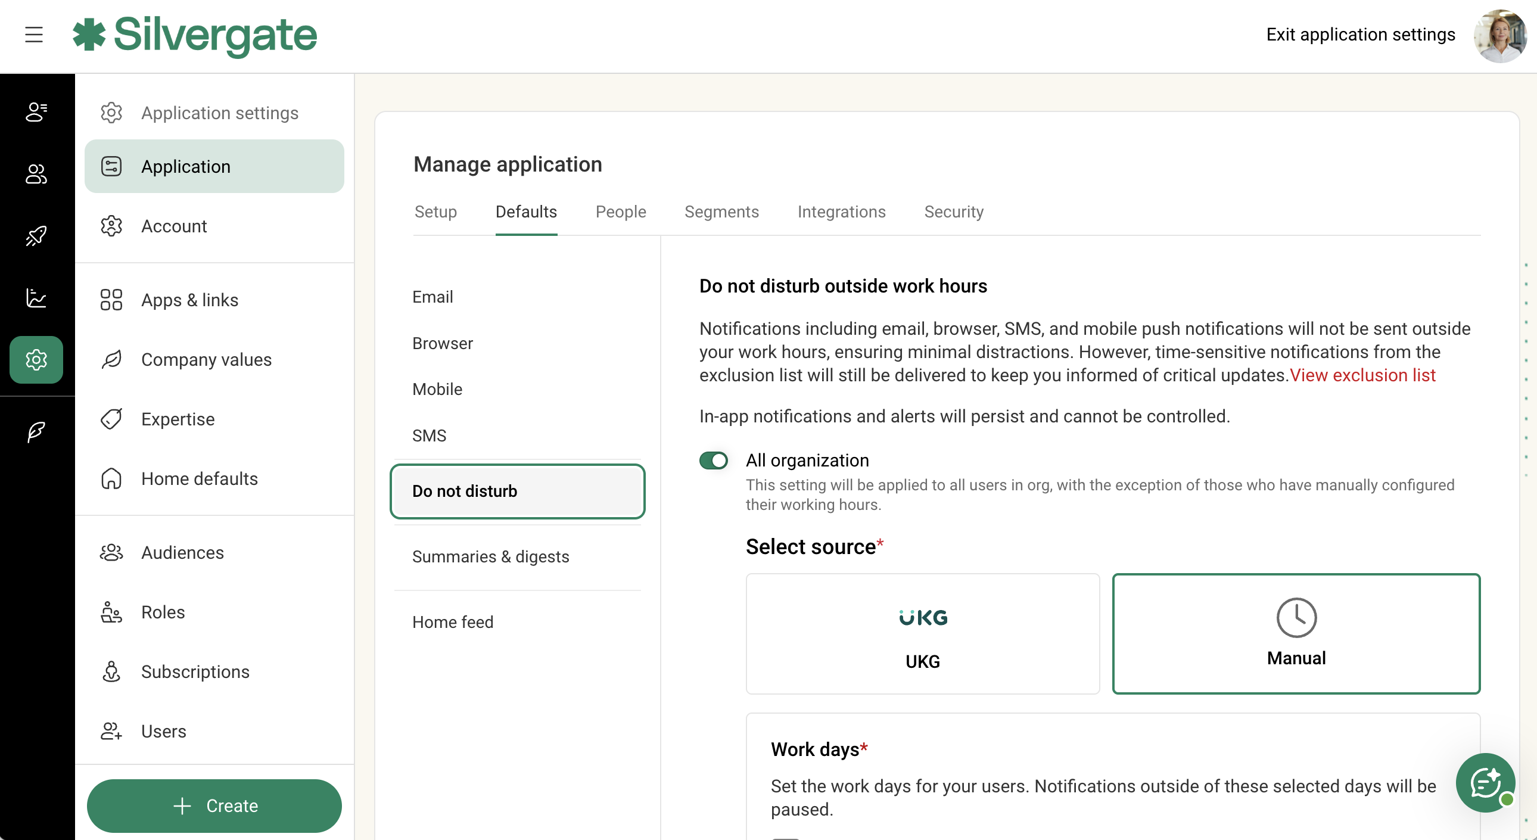Click Exit application settings
Image resolution: width=1537 pixels, height=840 pixels.
point(1360,35)
